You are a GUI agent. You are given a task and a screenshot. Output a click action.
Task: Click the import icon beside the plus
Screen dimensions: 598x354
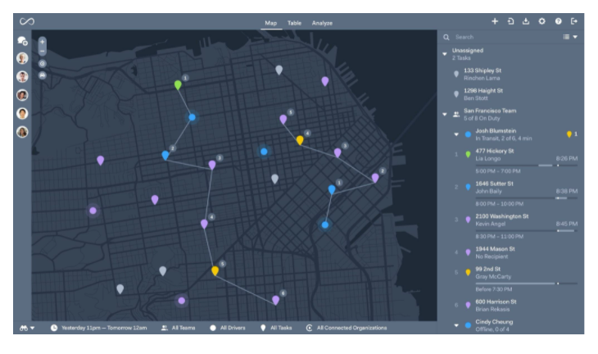[x=510, y=21]
